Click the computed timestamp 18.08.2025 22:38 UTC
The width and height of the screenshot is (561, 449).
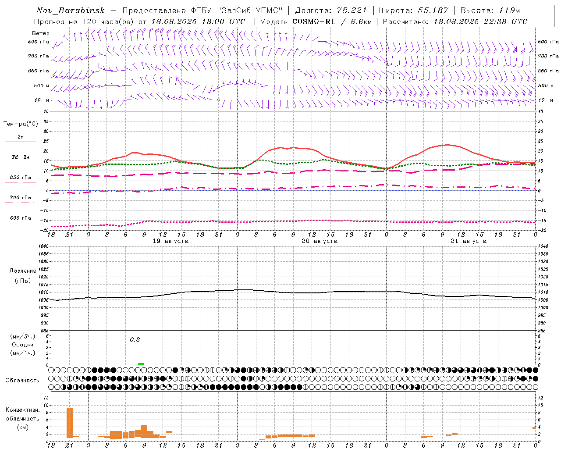[480, 21]
